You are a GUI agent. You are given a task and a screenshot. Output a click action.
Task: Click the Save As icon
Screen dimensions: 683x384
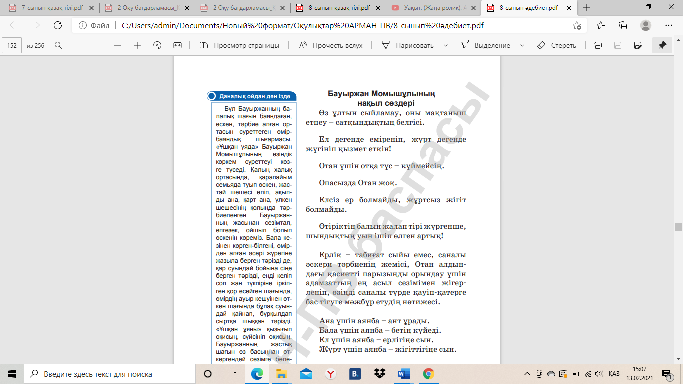point(638,45)
